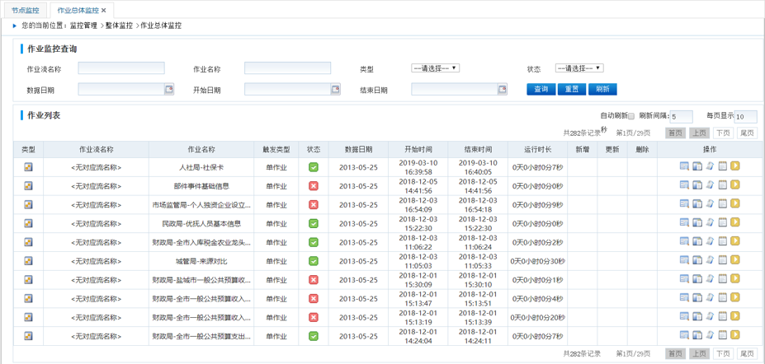The height and width of the screenshot is (364, 765).
Task: Expand the 类型 dropdown
Action: pyautogui.click(x=435, y=68)
